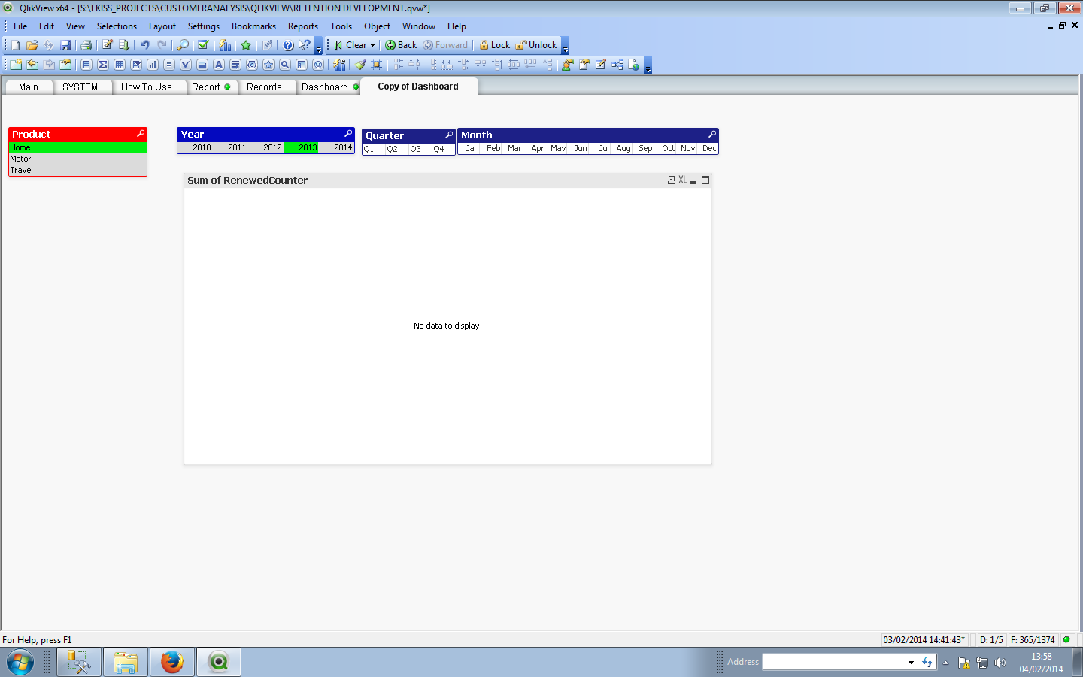Open the Bookmarks menu
Image resolution: width=1083 pixels, height=677 pixels.
[253, 26]
